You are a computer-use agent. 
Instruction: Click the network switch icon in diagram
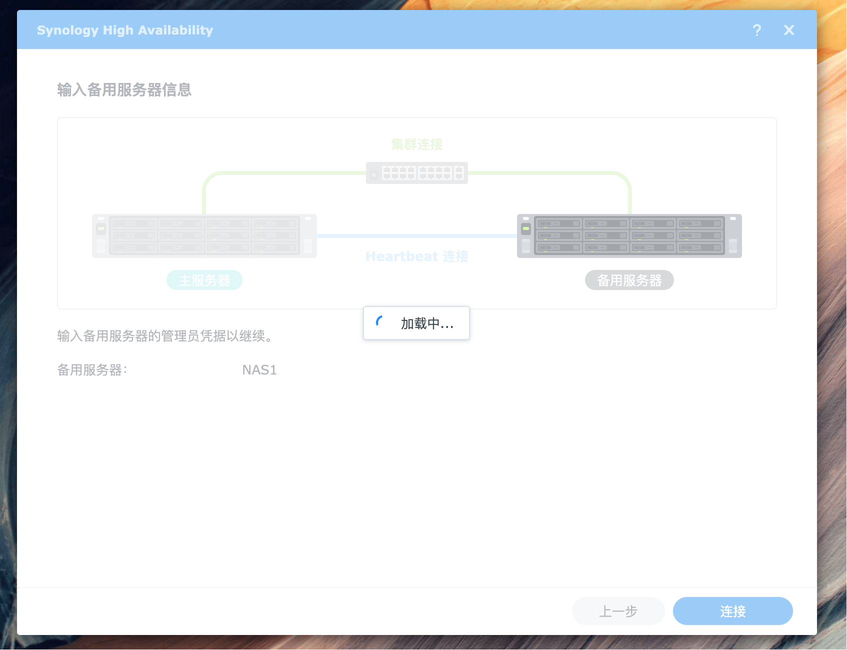(x=416, y=173)
